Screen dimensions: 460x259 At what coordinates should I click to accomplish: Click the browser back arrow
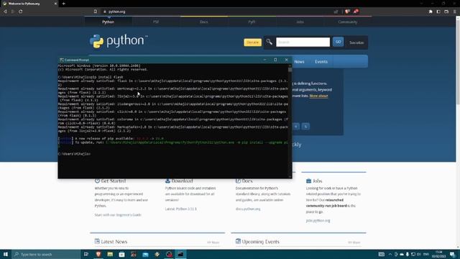click(5, 12)
